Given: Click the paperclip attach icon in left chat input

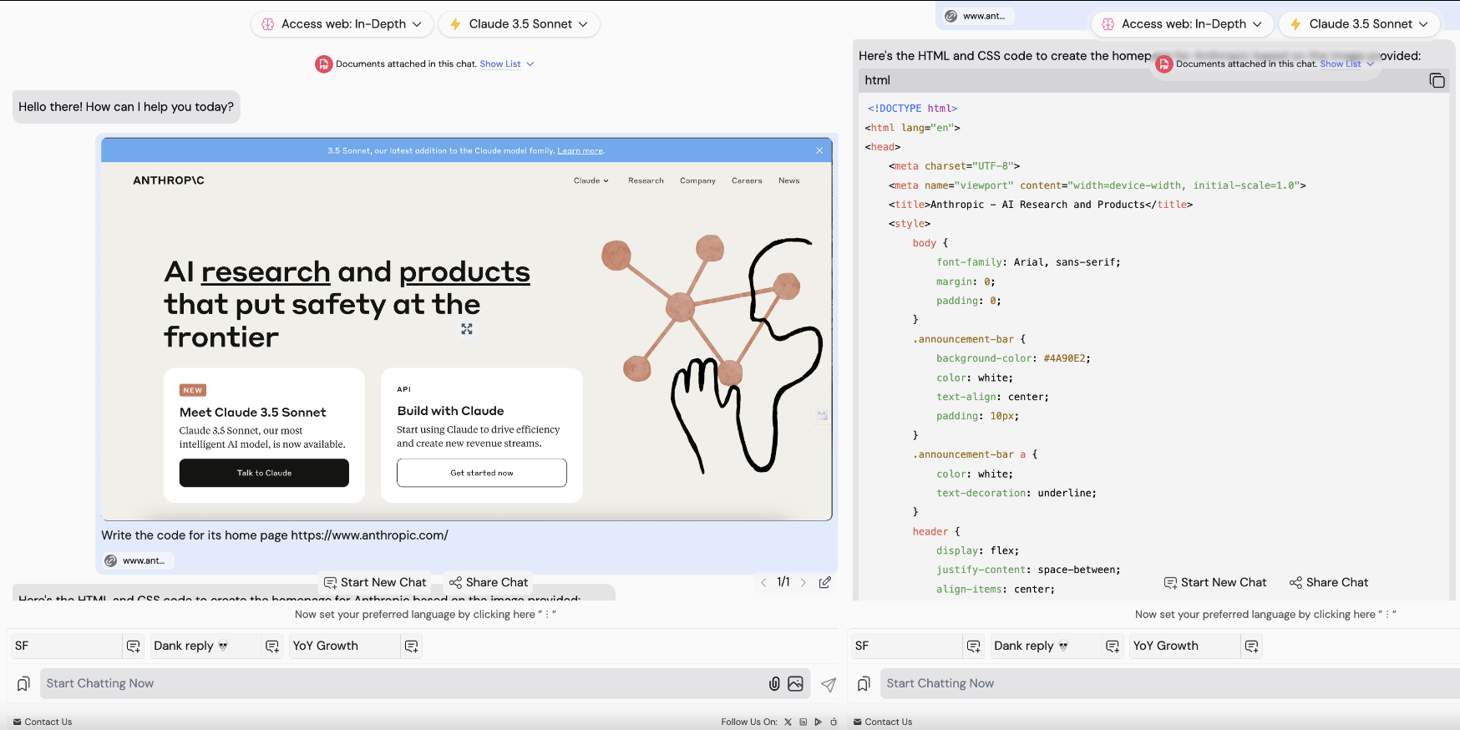Looking at the screenshot, I should pos(774,683).
